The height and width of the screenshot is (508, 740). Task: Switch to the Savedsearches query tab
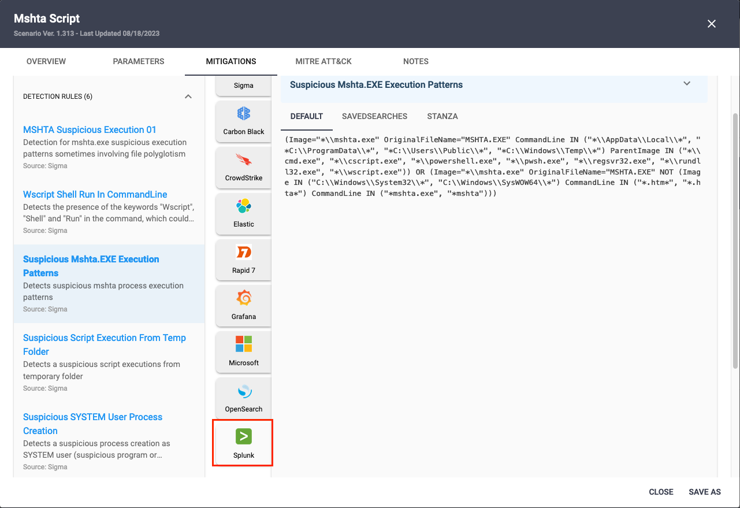(374, 116)
